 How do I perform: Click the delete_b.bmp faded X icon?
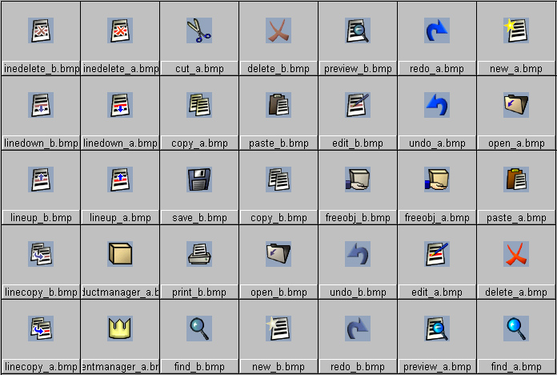[278, 30]
